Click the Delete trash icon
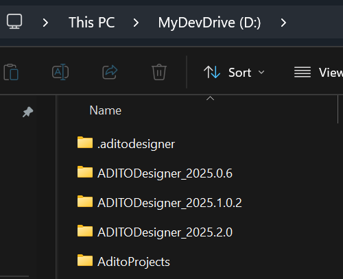Screen dimensions: 343x279 tap(159, 72)
